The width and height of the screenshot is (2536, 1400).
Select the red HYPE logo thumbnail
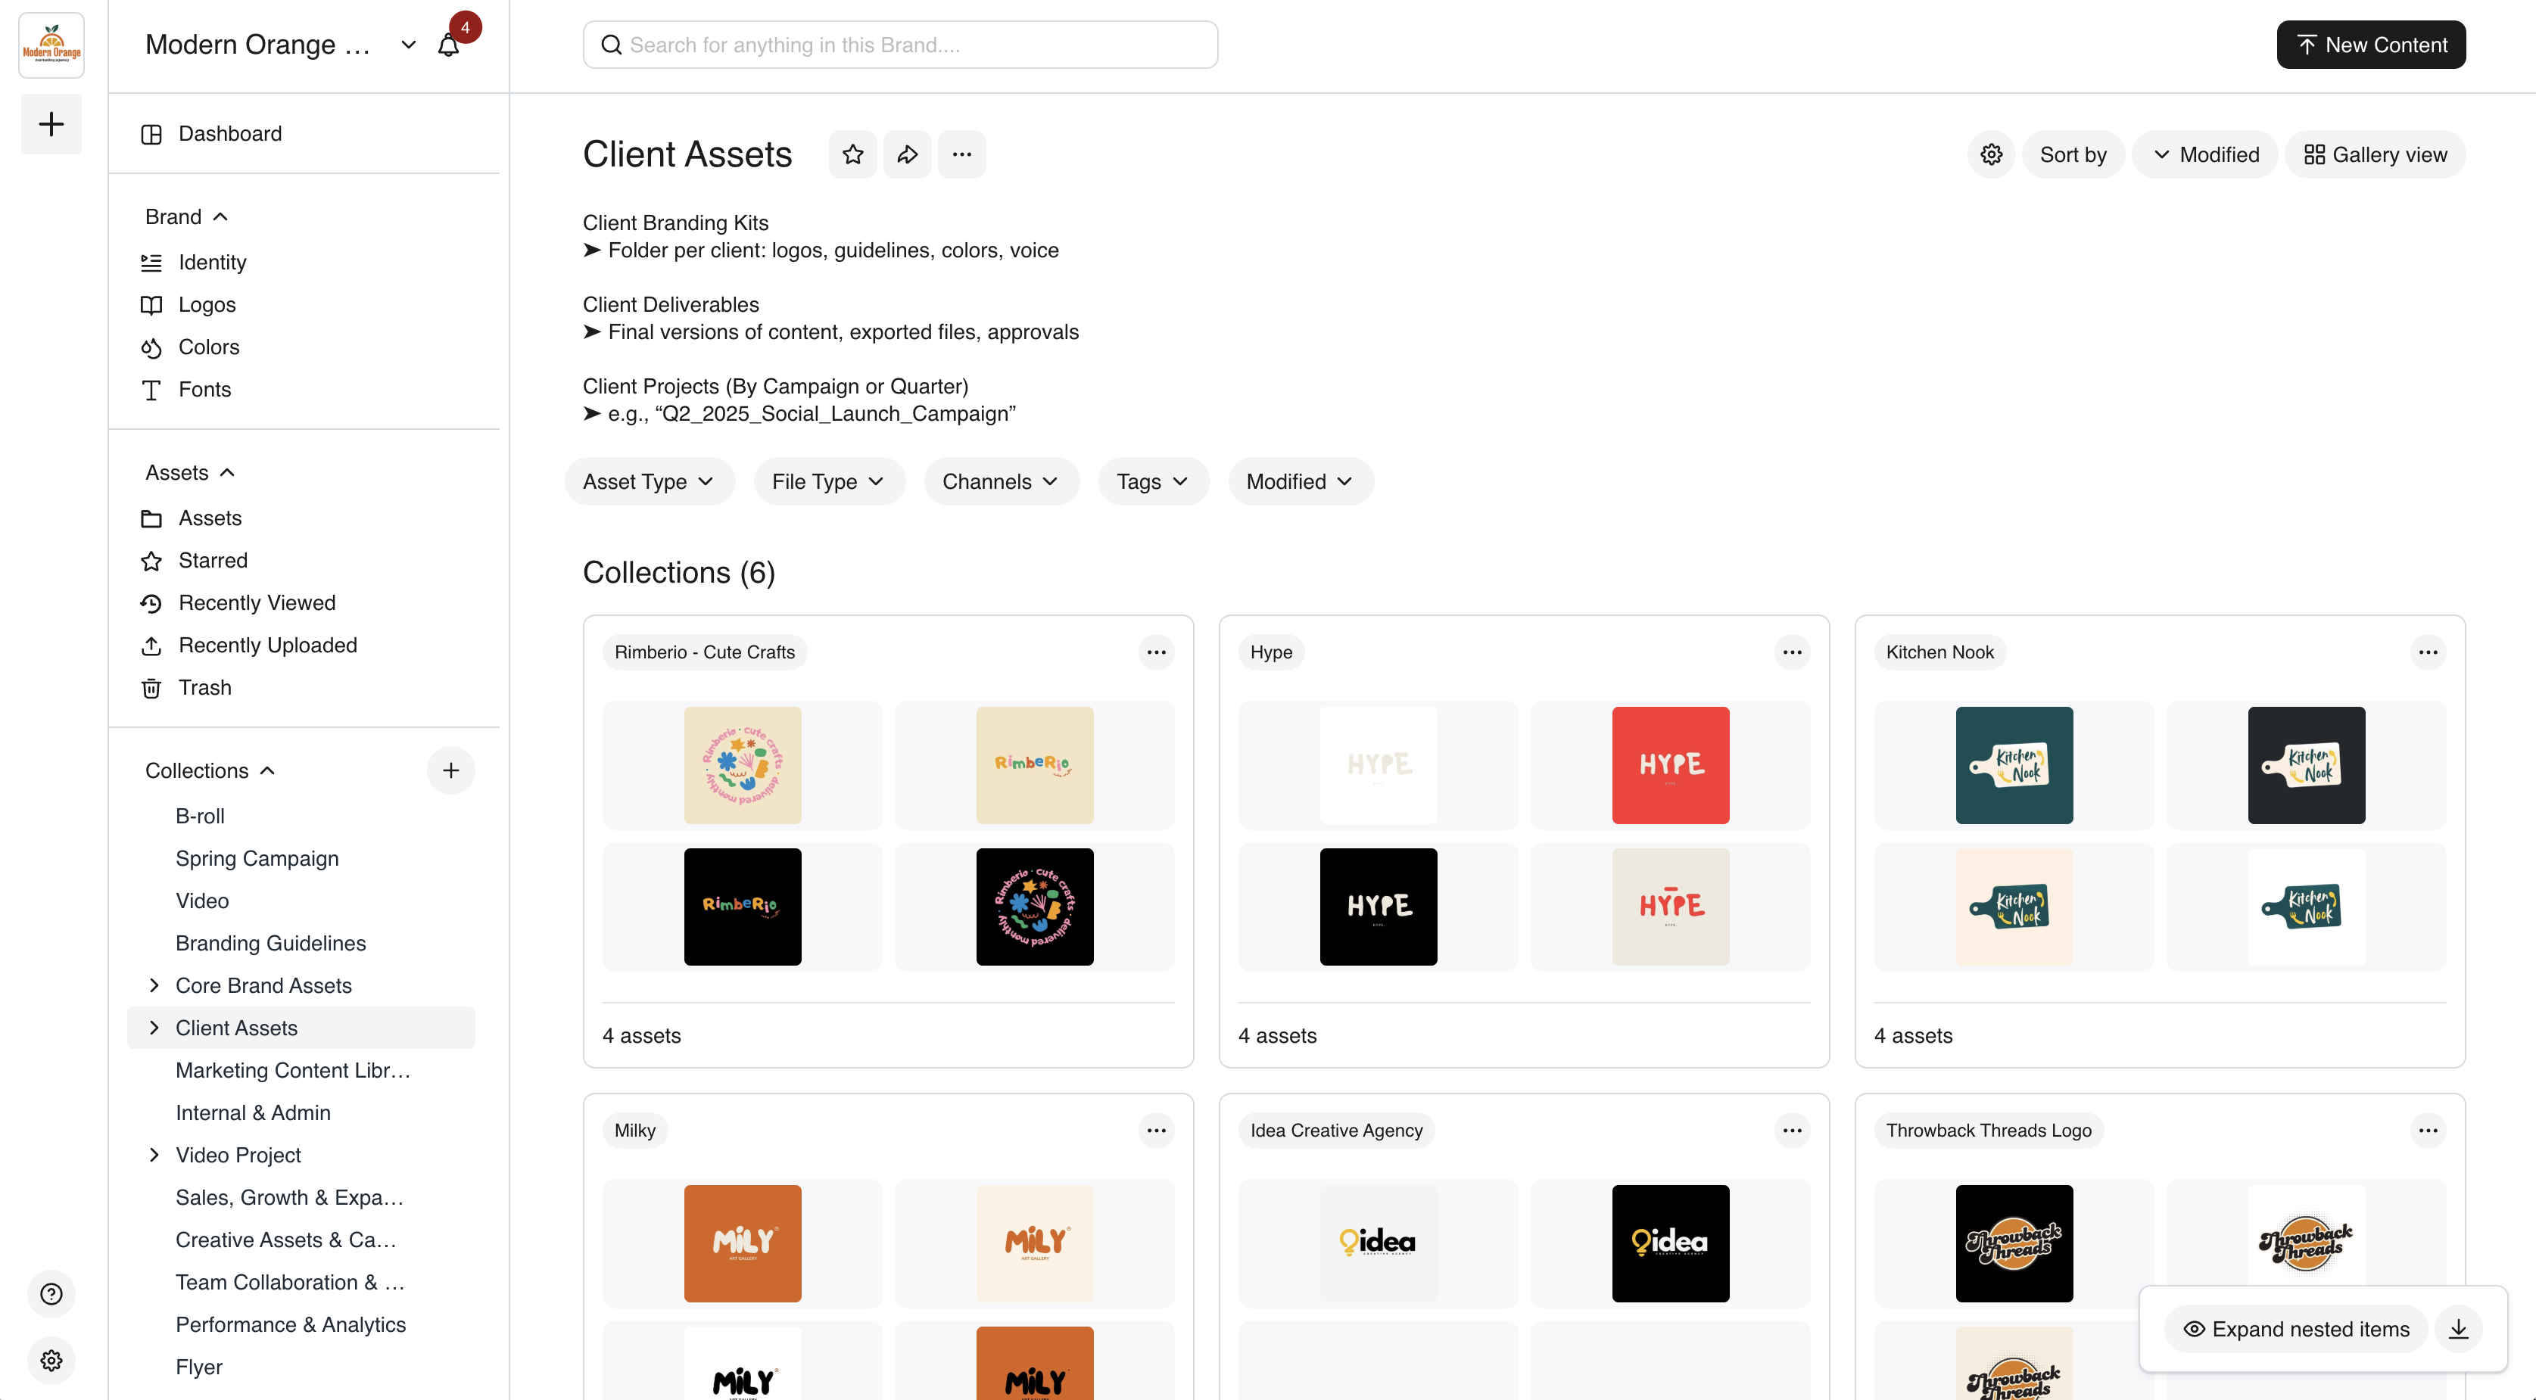tap(1670, 764)
